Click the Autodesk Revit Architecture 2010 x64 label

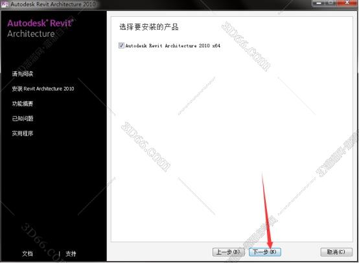click(173, 45)
